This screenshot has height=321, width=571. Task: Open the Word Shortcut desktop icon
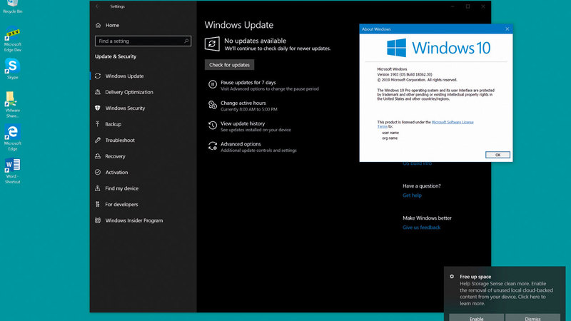[x=12, y=166]
